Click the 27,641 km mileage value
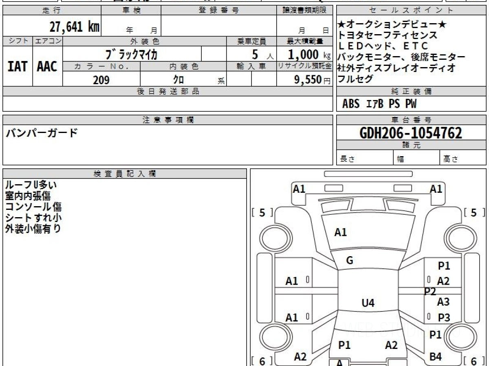Viewport: 489px width, 366px height. pyautogui.click(x=74, y=27)
